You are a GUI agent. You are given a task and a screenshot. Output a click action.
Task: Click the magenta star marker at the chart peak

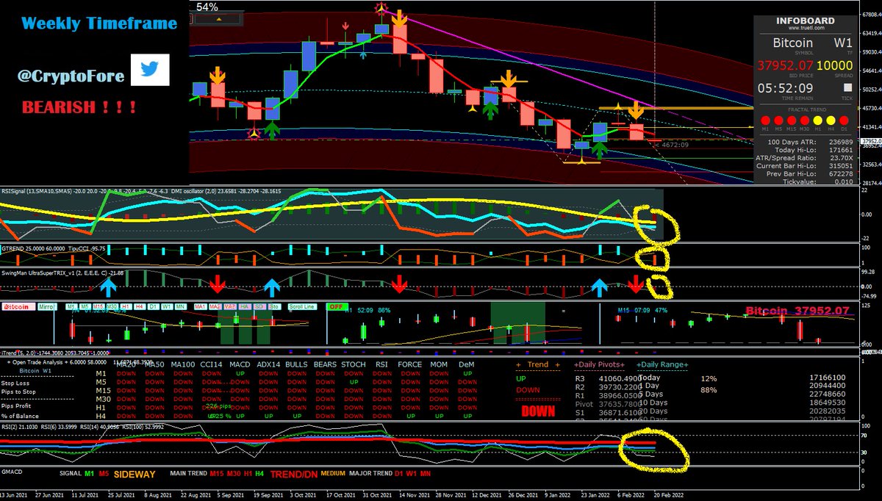coord(381,9)
